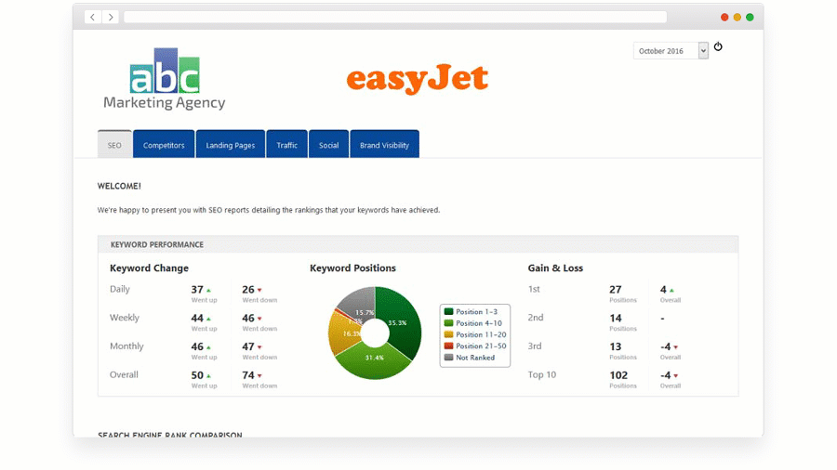Click the KEYWORD PERFORMANCE panel header
Image resolution: width=837 pixels, height=470 pixels.
[x=418, y=244]
